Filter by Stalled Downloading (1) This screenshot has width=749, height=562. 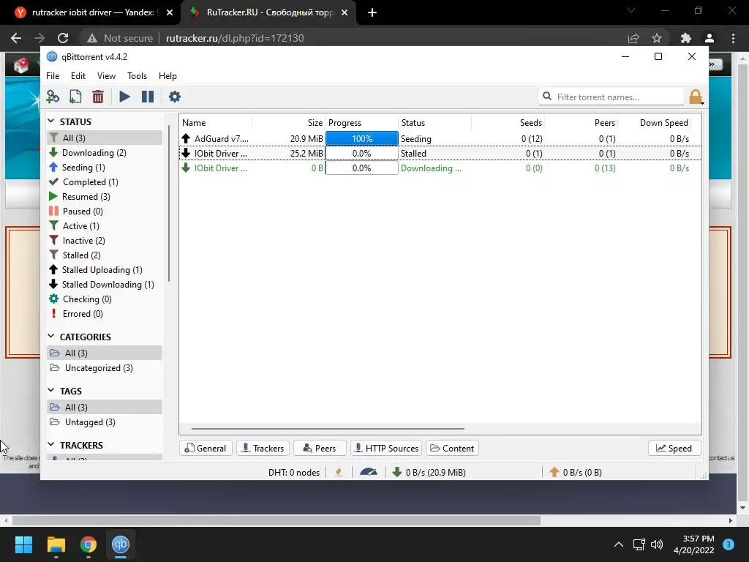click(x=105, y=285)
